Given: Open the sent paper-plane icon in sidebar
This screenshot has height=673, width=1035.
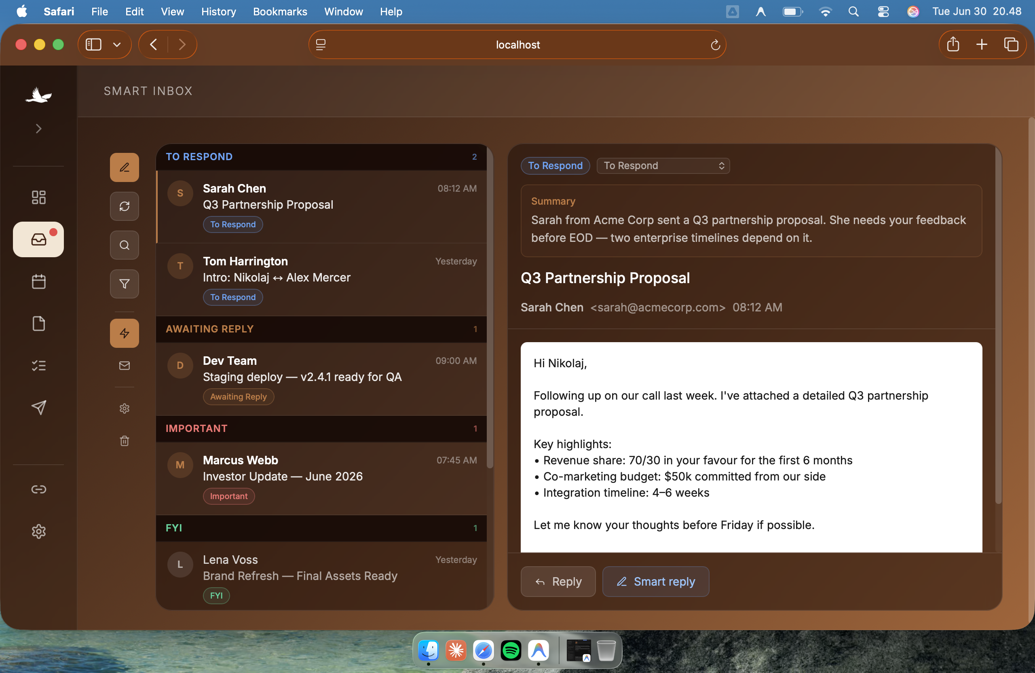Looking at the screenshot, I should [39, 407].
